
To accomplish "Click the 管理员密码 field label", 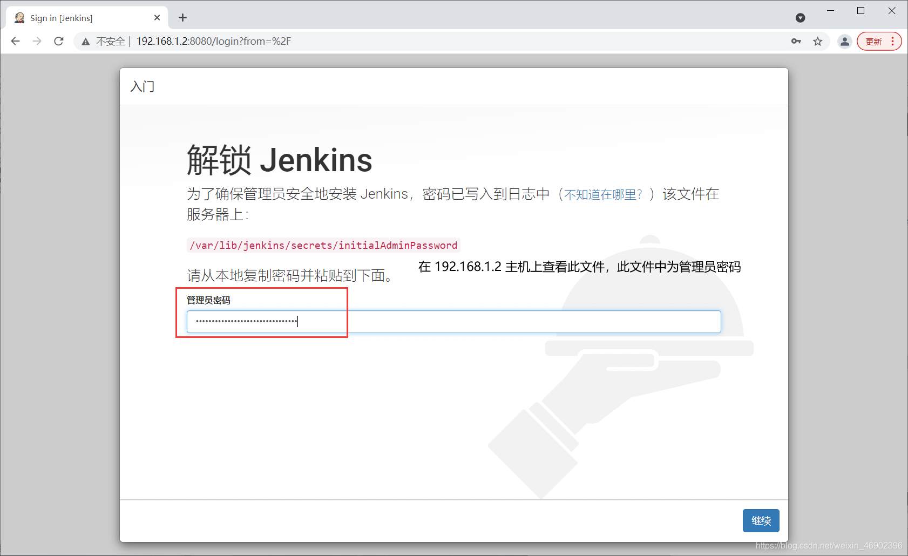I will [208, 300].
